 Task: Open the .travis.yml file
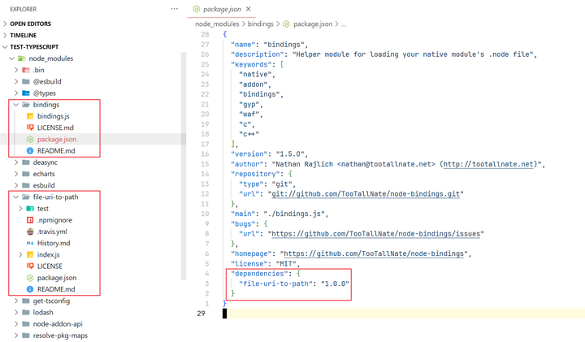52,232
